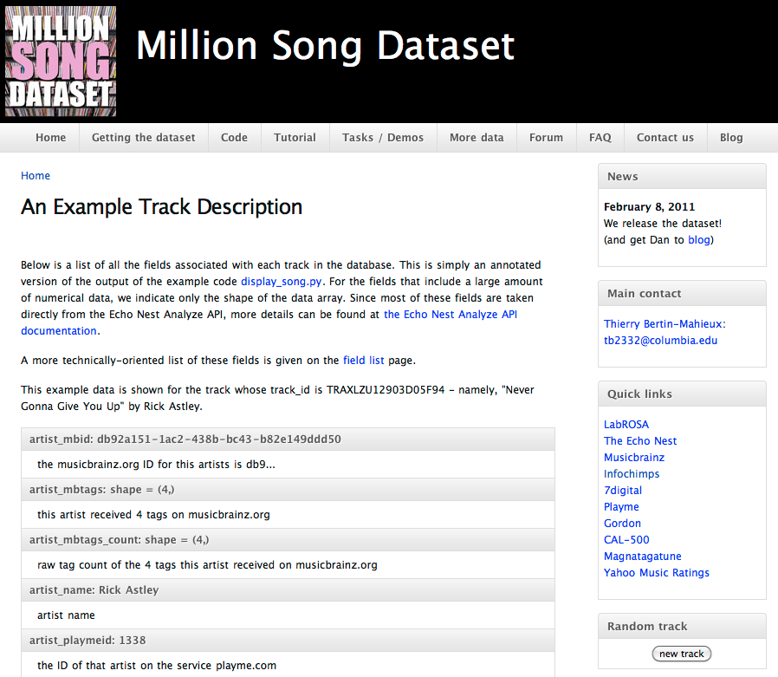Visit the Forum menu item
This screenshot has width=778, height=677.
(547, 138)
